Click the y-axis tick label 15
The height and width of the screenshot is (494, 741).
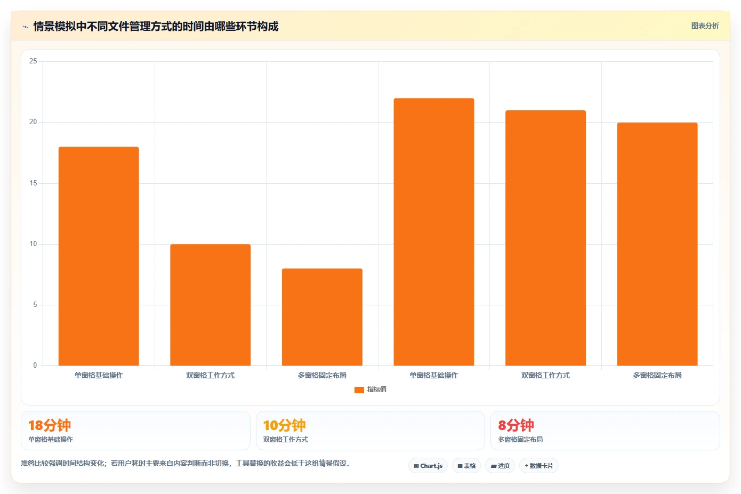pyautogui.click(x=33, y=183)
